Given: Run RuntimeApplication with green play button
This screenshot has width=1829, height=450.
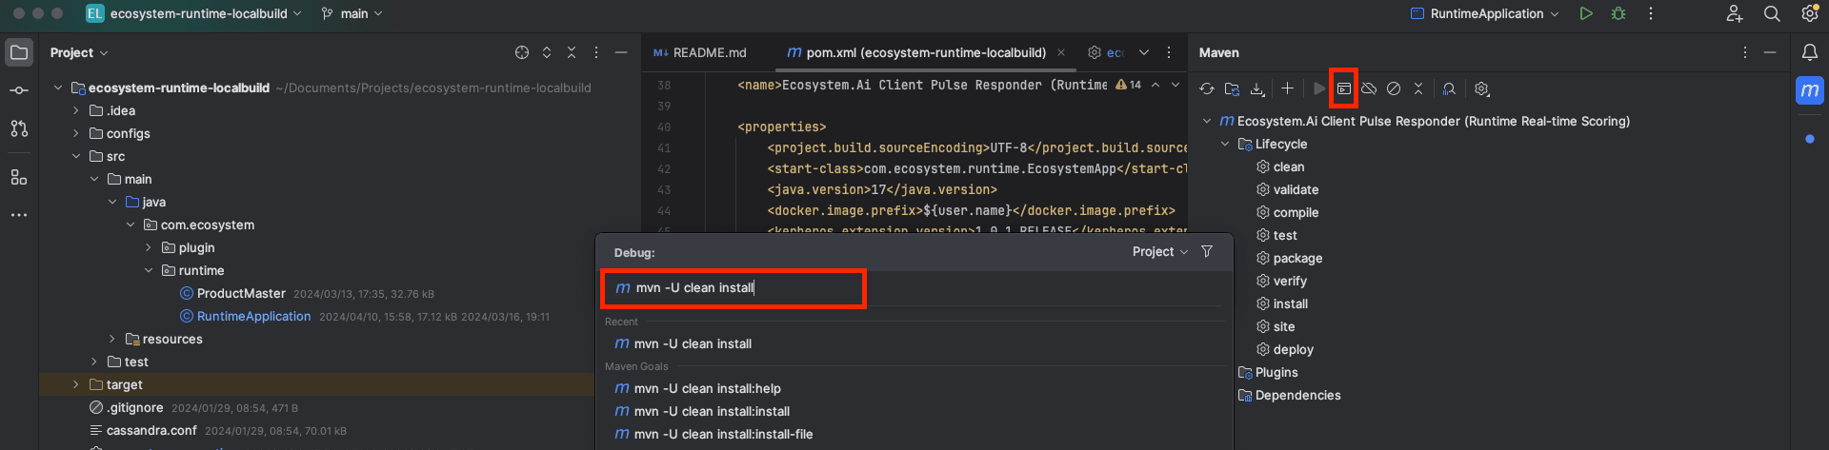Looking at the screenshot, I should pyautogui.click(x=1586, y=13).
